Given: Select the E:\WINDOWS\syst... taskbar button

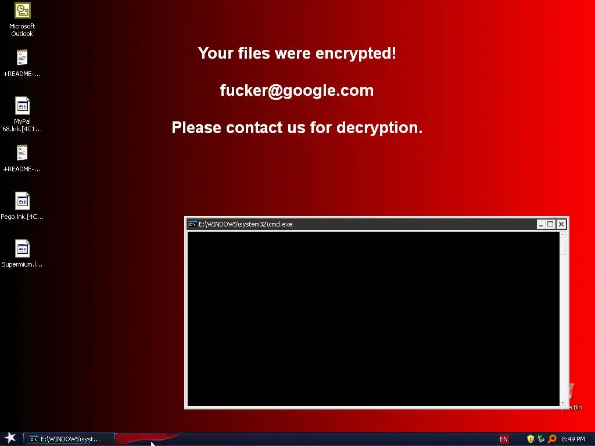Looking at the screenshot, I should (x=69, y=439).
